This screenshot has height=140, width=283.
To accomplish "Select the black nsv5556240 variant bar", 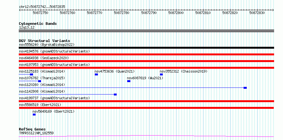I will [146, 48].
